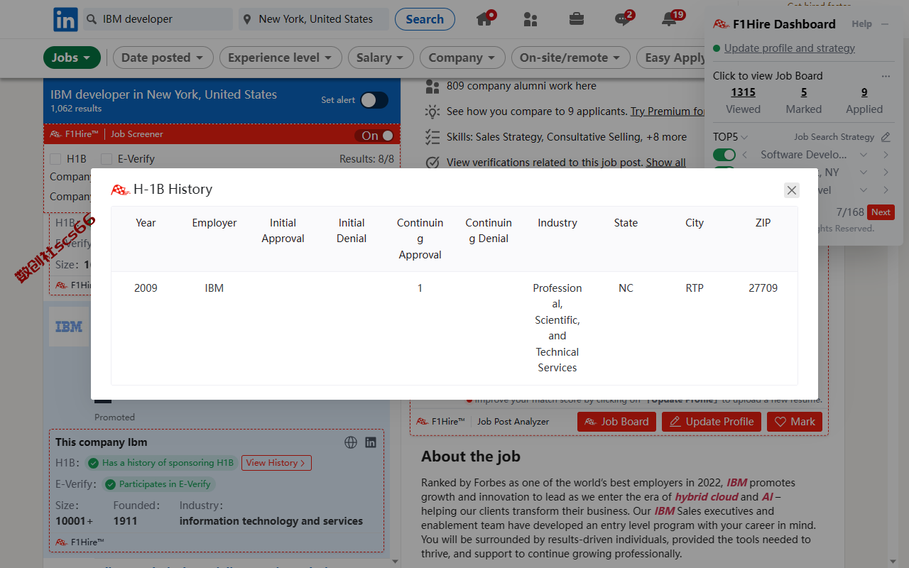Open the Salary filter dropdown
Image resolution: width=909 pixels, height=568 pixels.
pyautogui.click(x=380, y=58)
